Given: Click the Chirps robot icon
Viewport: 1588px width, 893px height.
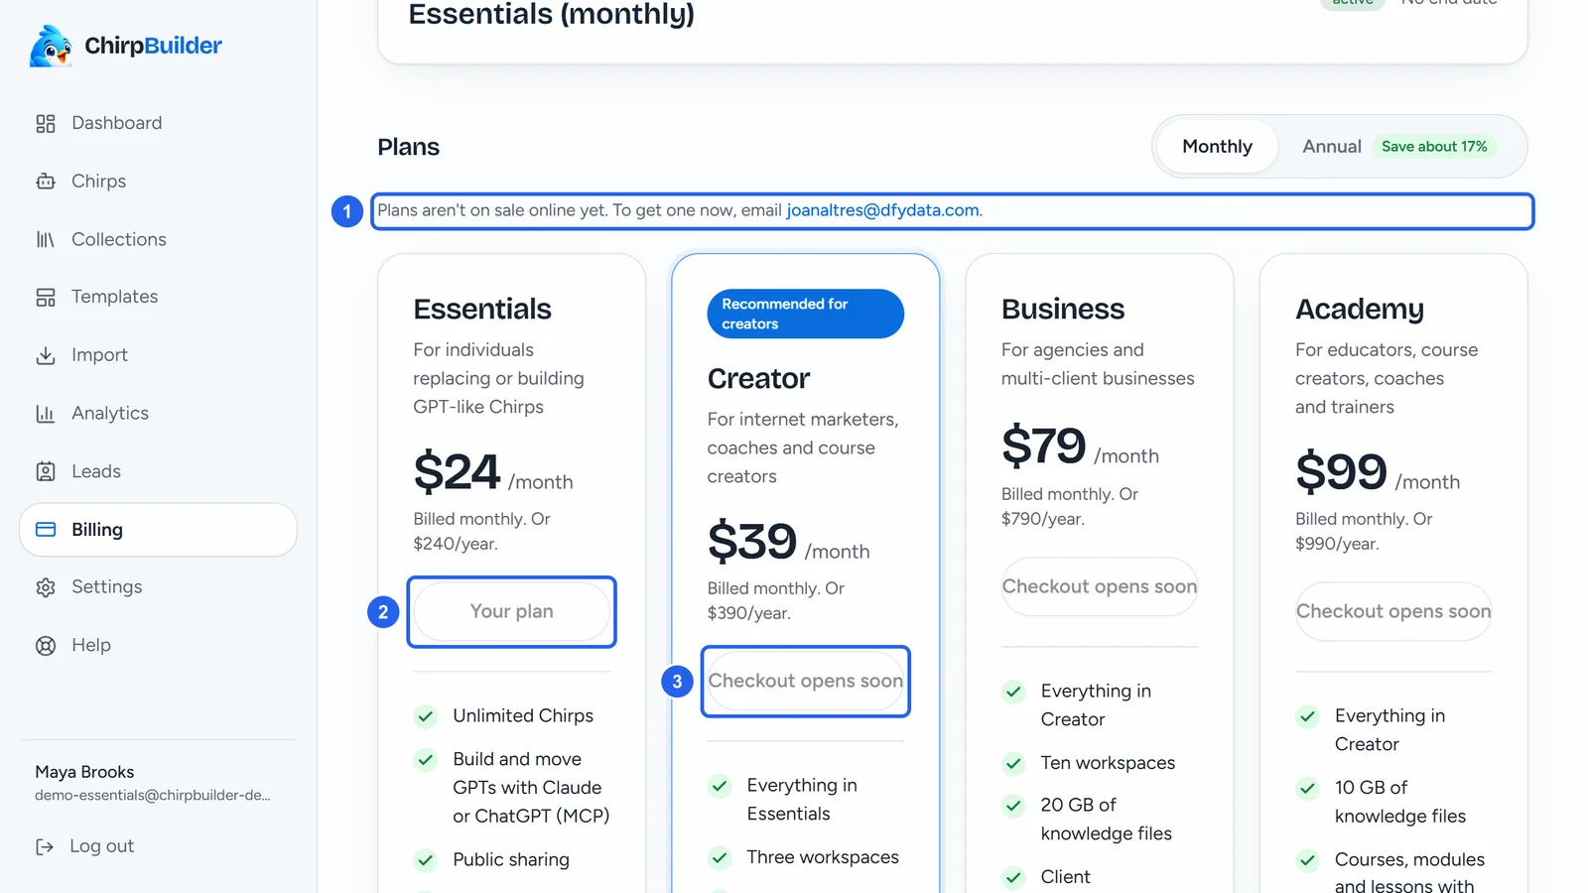Looking at the screenshot, I should (46, 182).
